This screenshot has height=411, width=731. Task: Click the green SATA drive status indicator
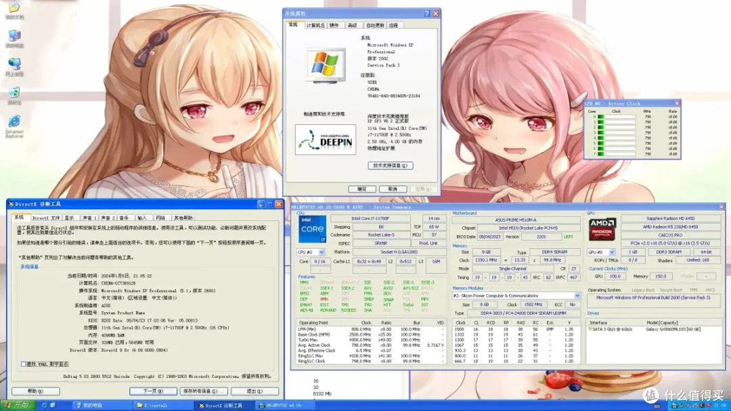[590, 329]
